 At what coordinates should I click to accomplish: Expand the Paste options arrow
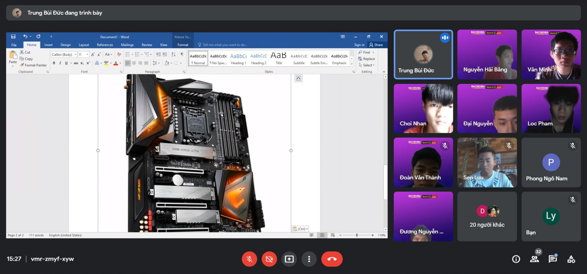13,66
